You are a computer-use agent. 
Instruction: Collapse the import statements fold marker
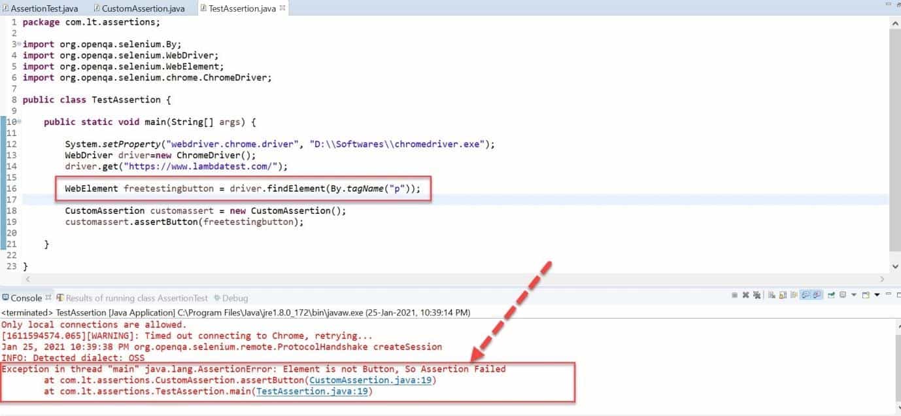pos(19,44)
